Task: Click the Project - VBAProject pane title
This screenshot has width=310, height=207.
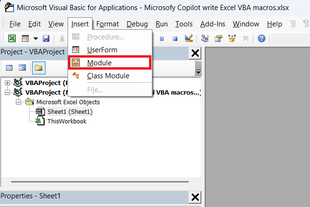Action: pyautogui.click(x=33, y=52)
